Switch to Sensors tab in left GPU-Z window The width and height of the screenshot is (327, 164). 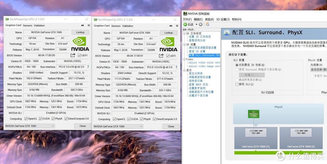[27, 26]
